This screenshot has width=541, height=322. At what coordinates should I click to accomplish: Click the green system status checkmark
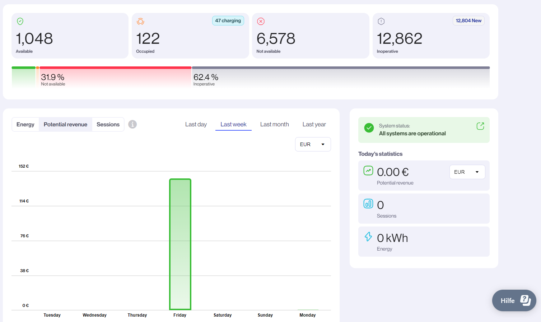[369, 128]
